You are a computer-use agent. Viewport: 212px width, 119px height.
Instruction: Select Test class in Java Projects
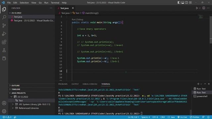point(31,100)
